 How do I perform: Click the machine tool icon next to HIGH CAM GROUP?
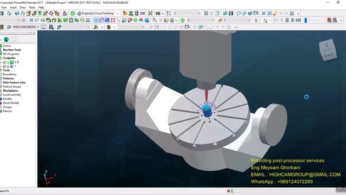tap(9, 27)
